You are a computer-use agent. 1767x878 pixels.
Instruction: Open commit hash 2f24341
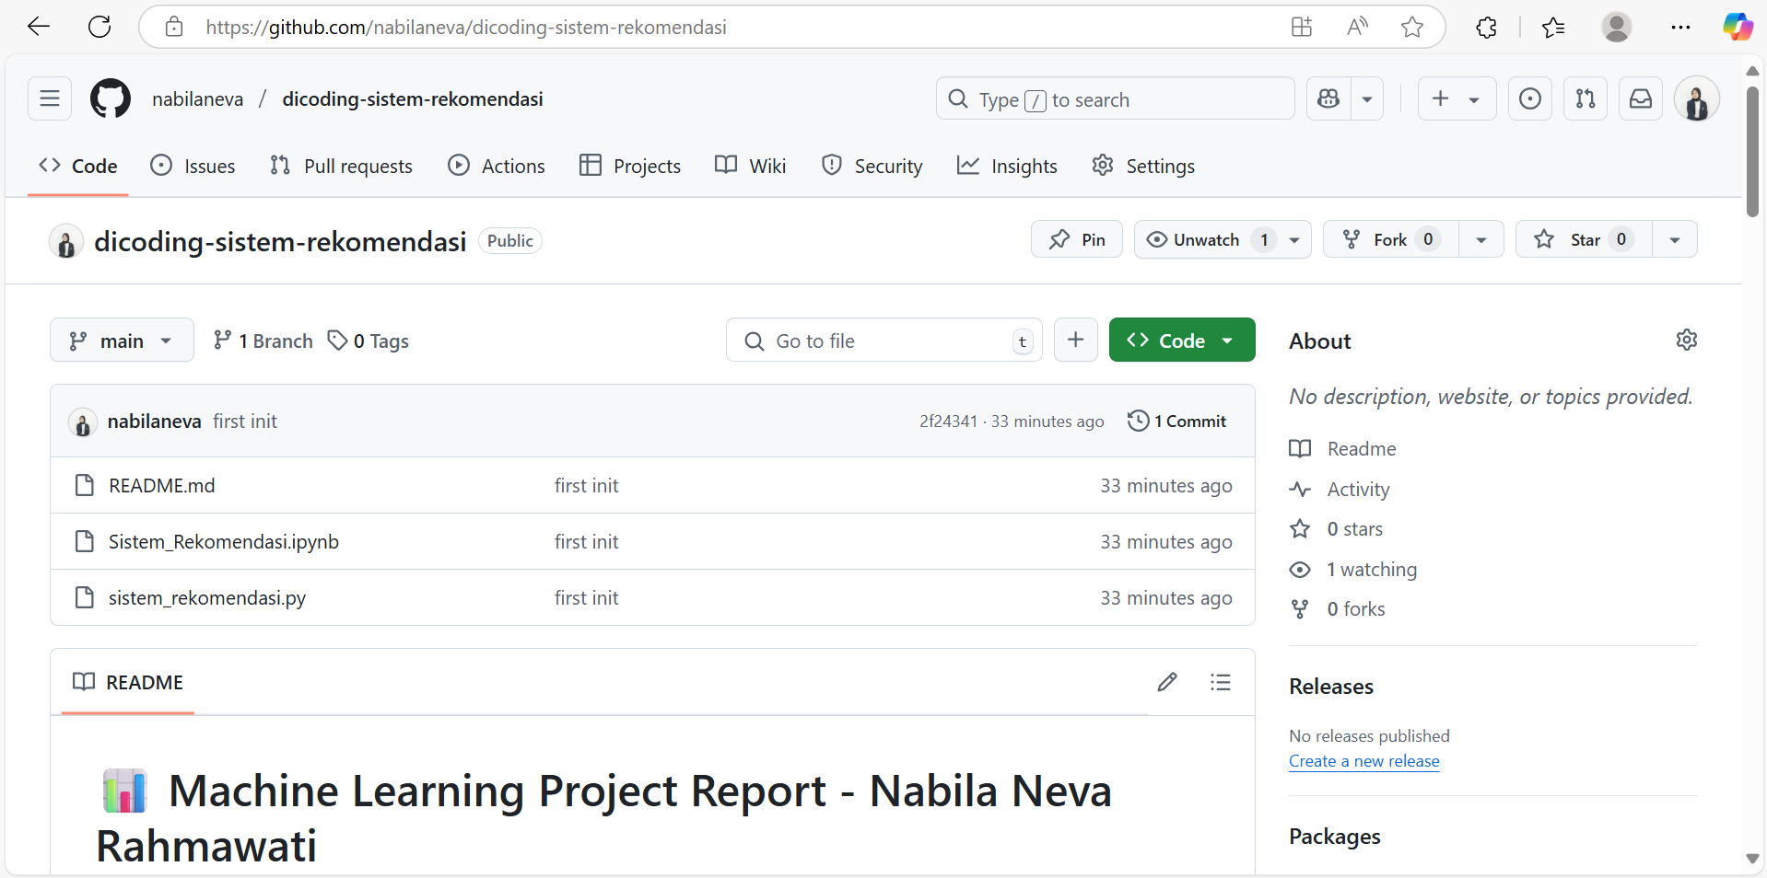pos(948,421)
